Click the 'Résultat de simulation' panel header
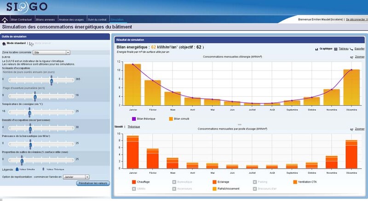The width and height of the screenshot is (368, 201). pos(240,40)
